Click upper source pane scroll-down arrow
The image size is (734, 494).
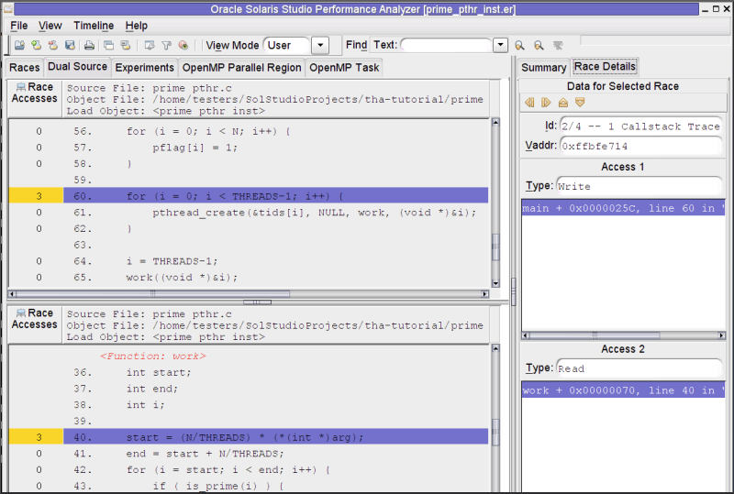pyautogui.click(x=495, y=283)
